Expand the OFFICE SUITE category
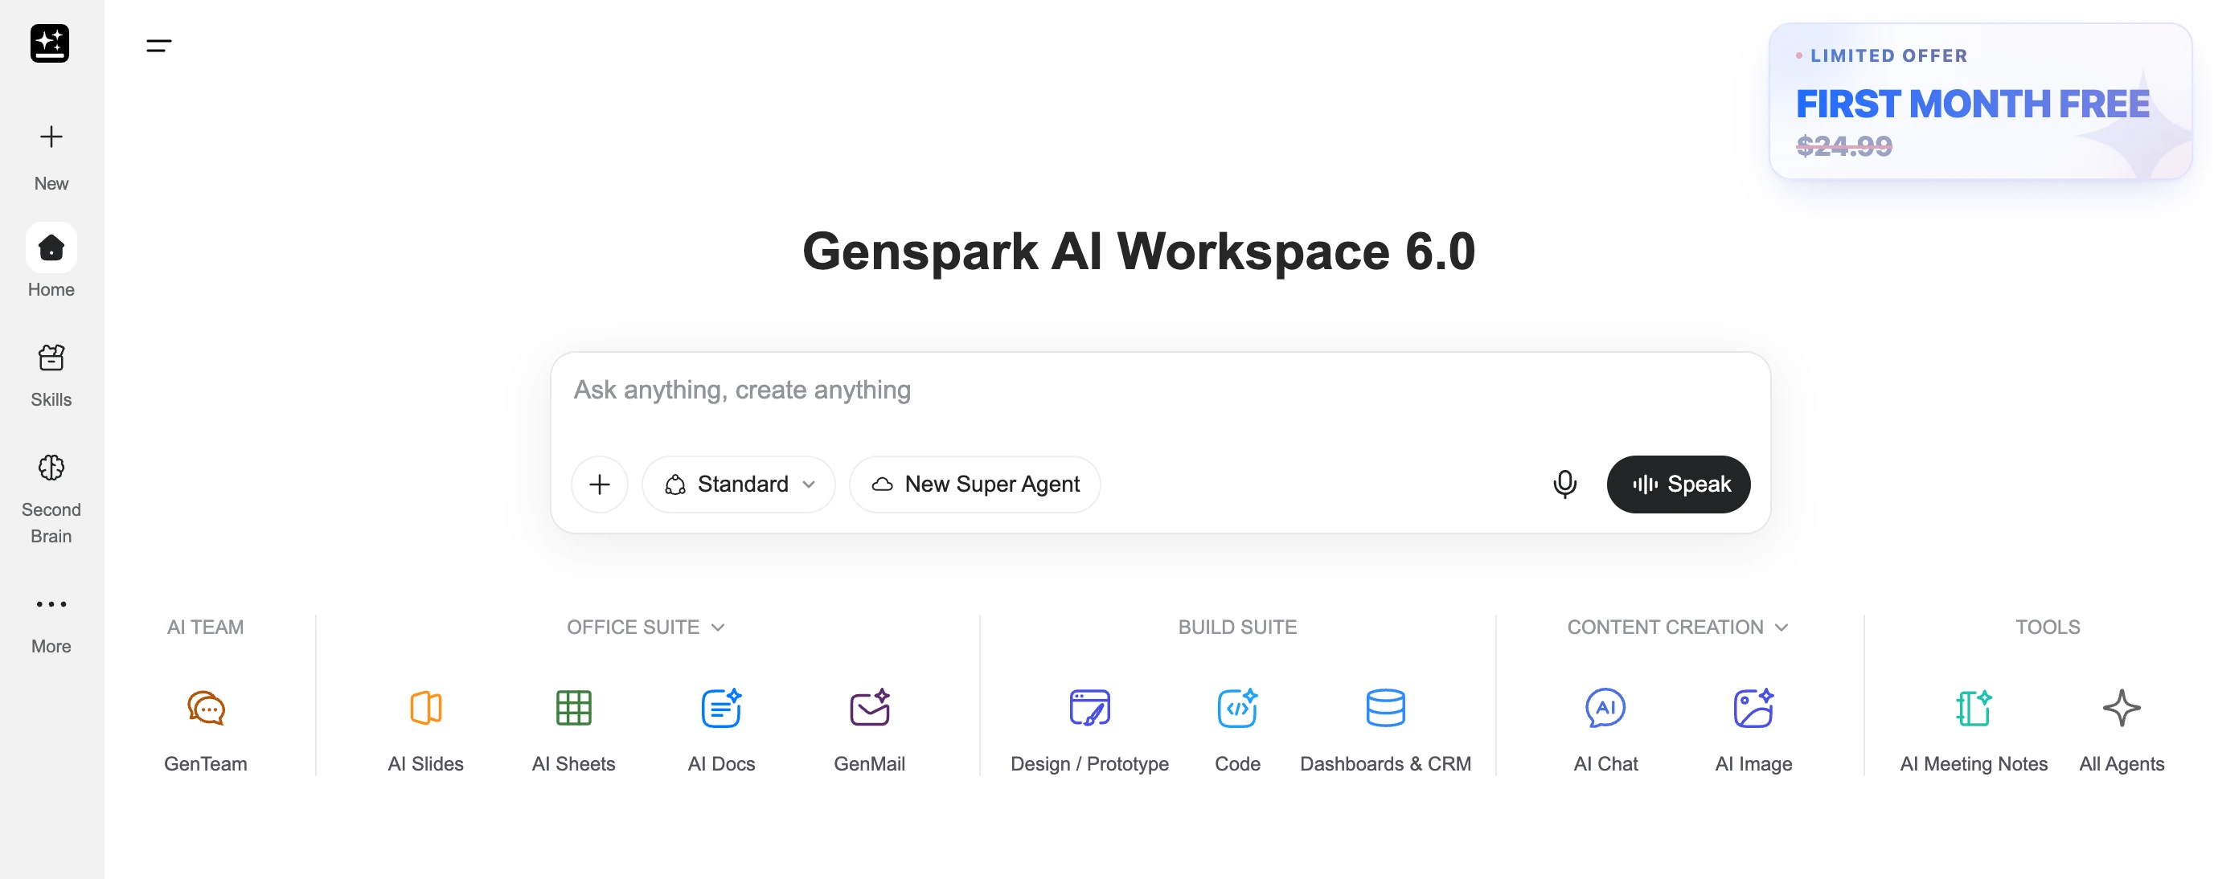Image resolution: width=2214 pixels, height=879 pixels. [x=646, y=628]
